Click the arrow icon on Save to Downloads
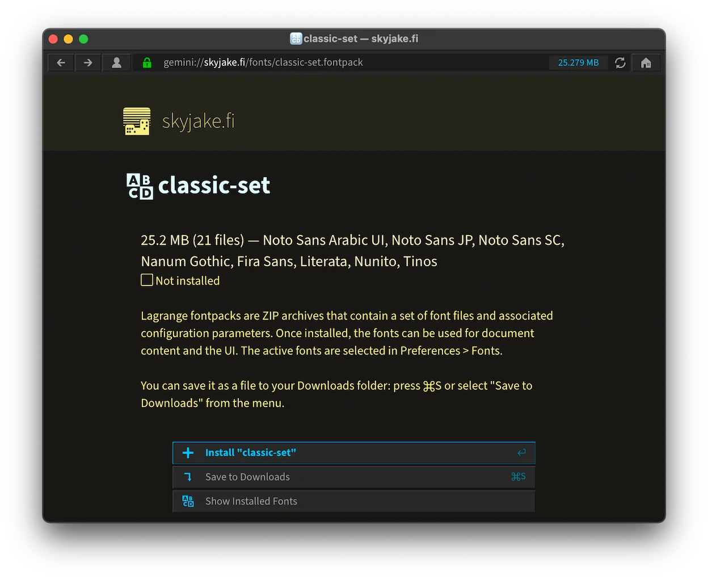 [x=188, y=477]
